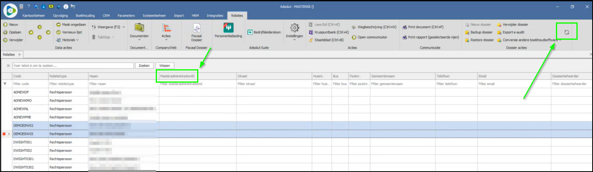Click Wegbeschrijving (Ctrl+W)
Image resolution: width=593 pixels, height=172 pixels.
[x=374, y=27]
